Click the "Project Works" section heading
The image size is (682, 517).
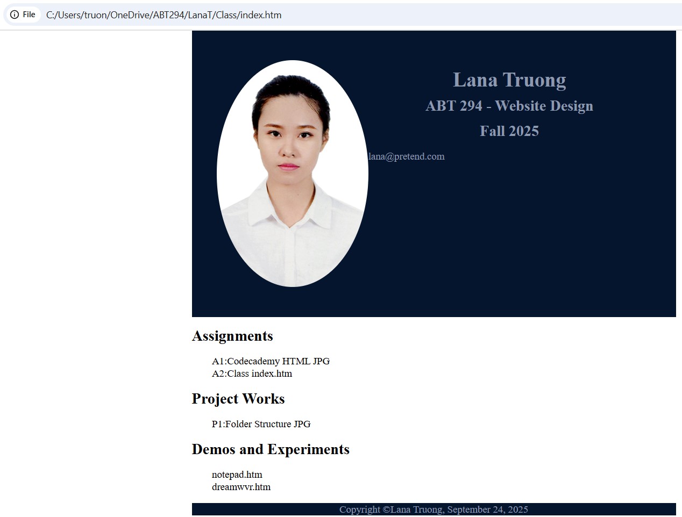(238, 399)
